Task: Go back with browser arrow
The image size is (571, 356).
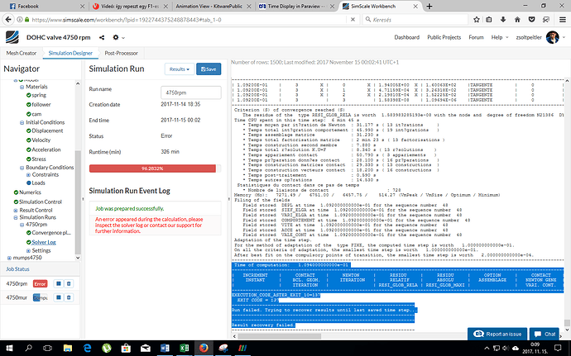Action: [x=8, y=20]
